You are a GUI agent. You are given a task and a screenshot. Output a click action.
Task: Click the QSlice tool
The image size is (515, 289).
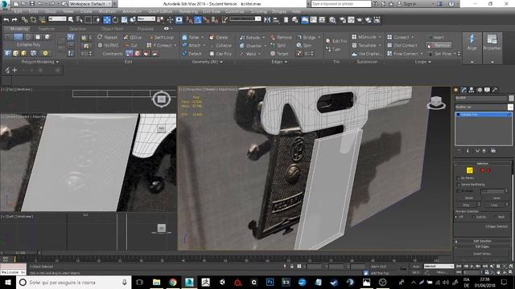(x=133, y=38)
